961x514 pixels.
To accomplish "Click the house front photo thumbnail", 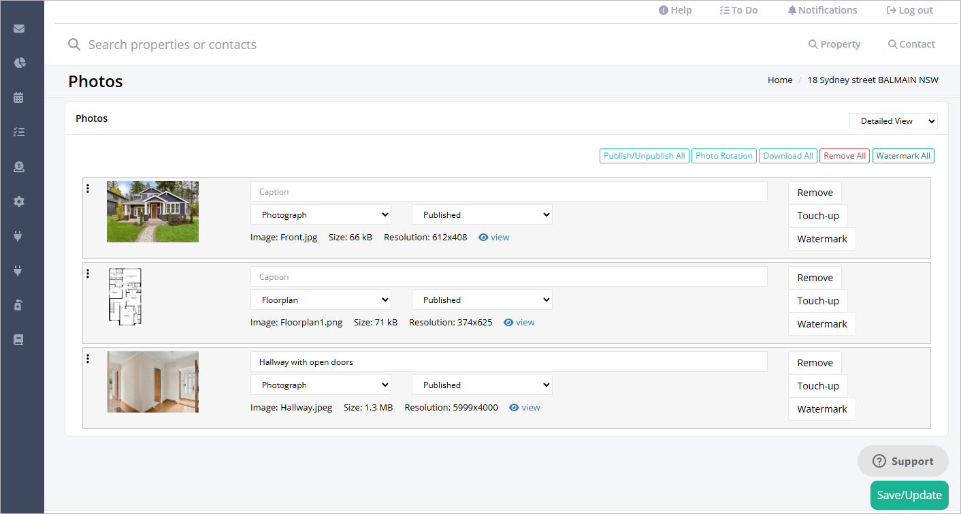I will tap(152, 212).
